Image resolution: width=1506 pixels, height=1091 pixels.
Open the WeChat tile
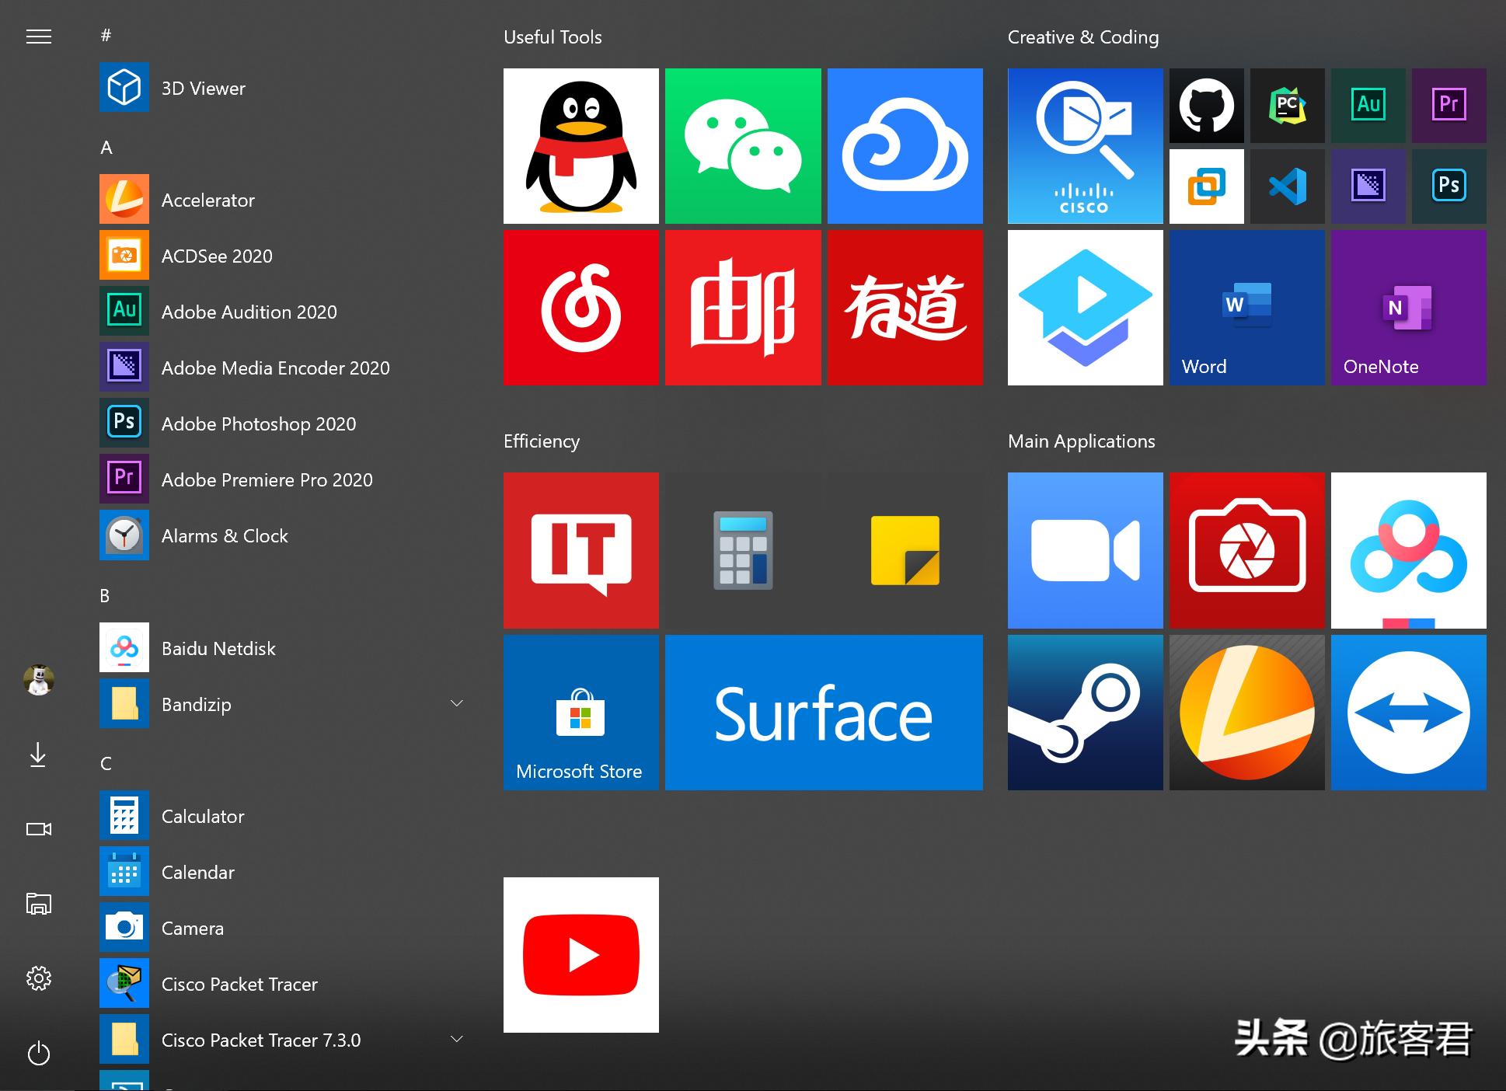click(742, 146)
